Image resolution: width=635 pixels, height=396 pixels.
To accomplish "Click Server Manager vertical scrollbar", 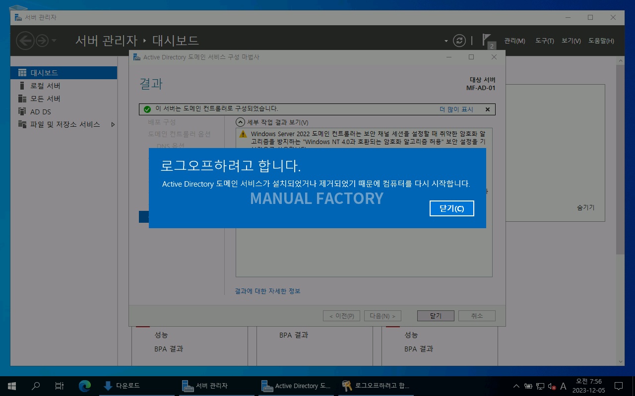I will point(620,158).
